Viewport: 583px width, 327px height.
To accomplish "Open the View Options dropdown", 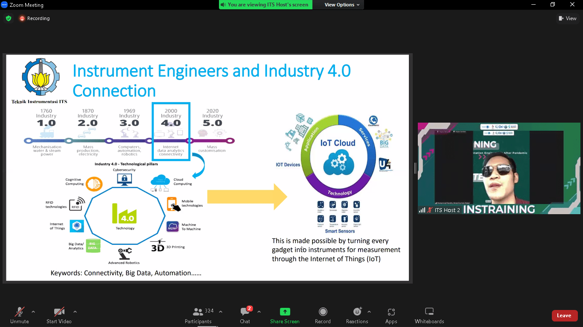I will 342,5.
